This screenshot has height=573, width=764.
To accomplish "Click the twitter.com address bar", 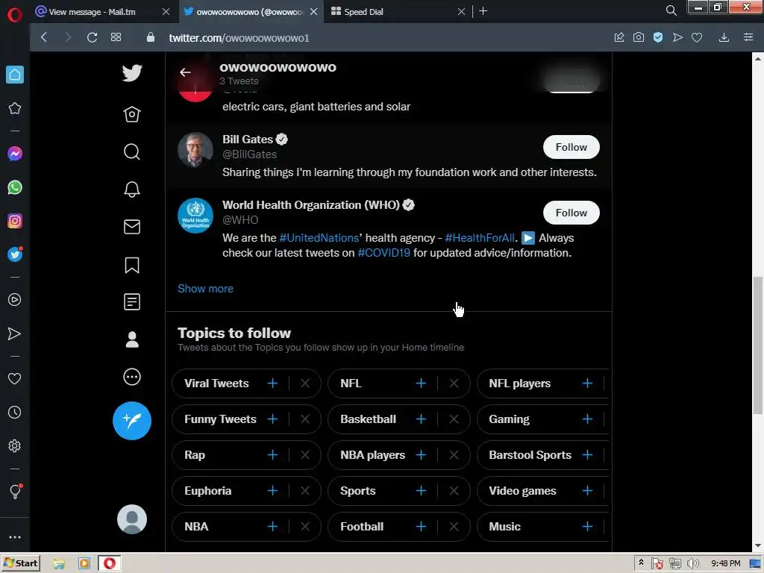I will [x=380, y=37].
